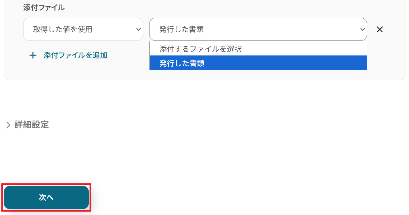Remove the attachment row with X icon
The width and height of the screenshot is (409, 215).
point(380,30)
